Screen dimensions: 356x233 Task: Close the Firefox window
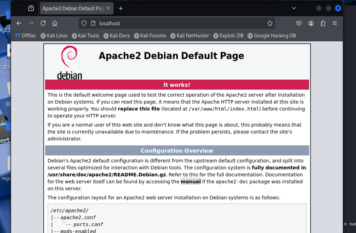pyautogui.click(x=338, y=8)
